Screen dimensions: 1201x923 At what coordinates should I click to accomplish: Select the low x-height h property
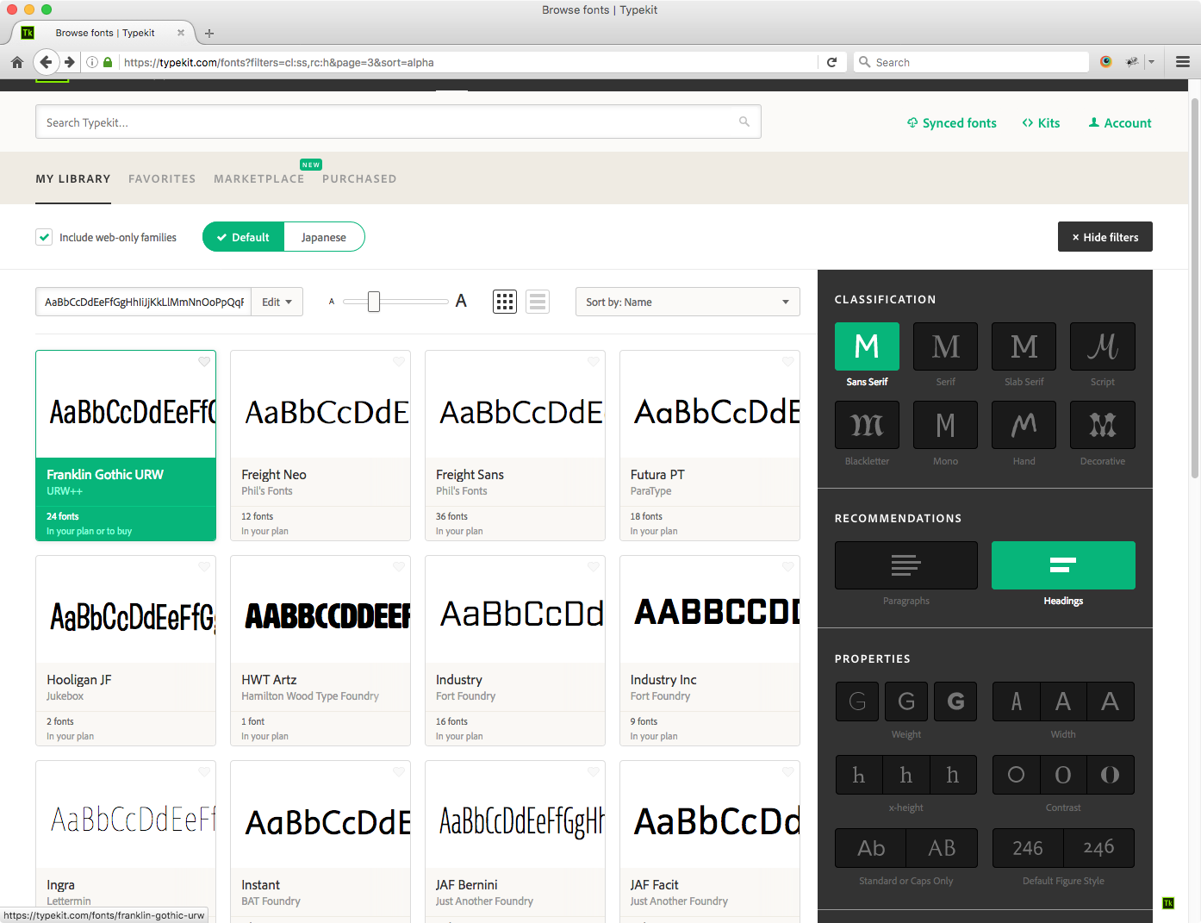tap(859, 775)
